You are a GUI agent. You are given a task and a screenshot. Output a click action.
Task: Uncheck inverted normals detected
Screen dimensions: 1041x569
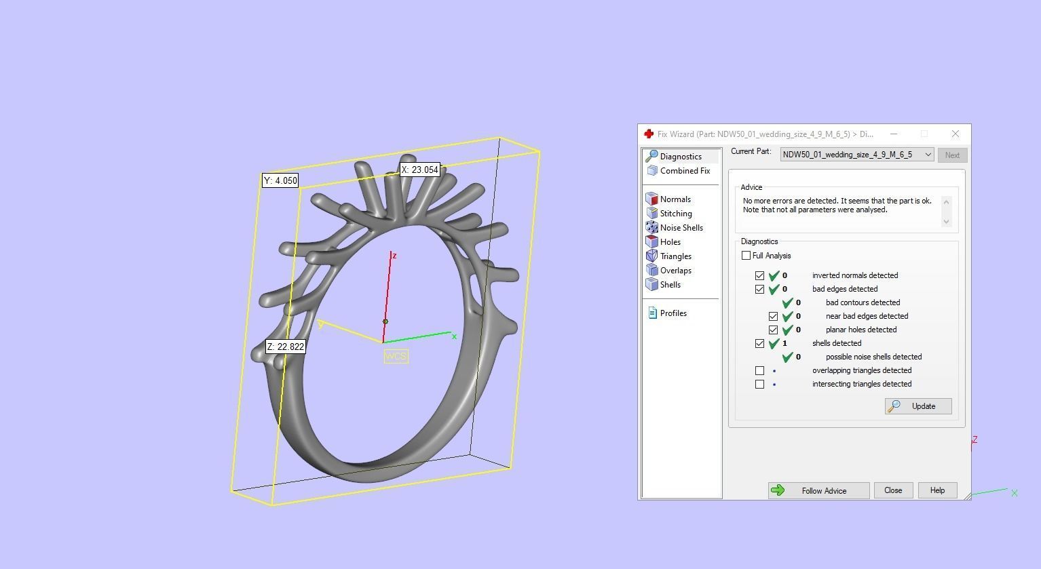760,275
